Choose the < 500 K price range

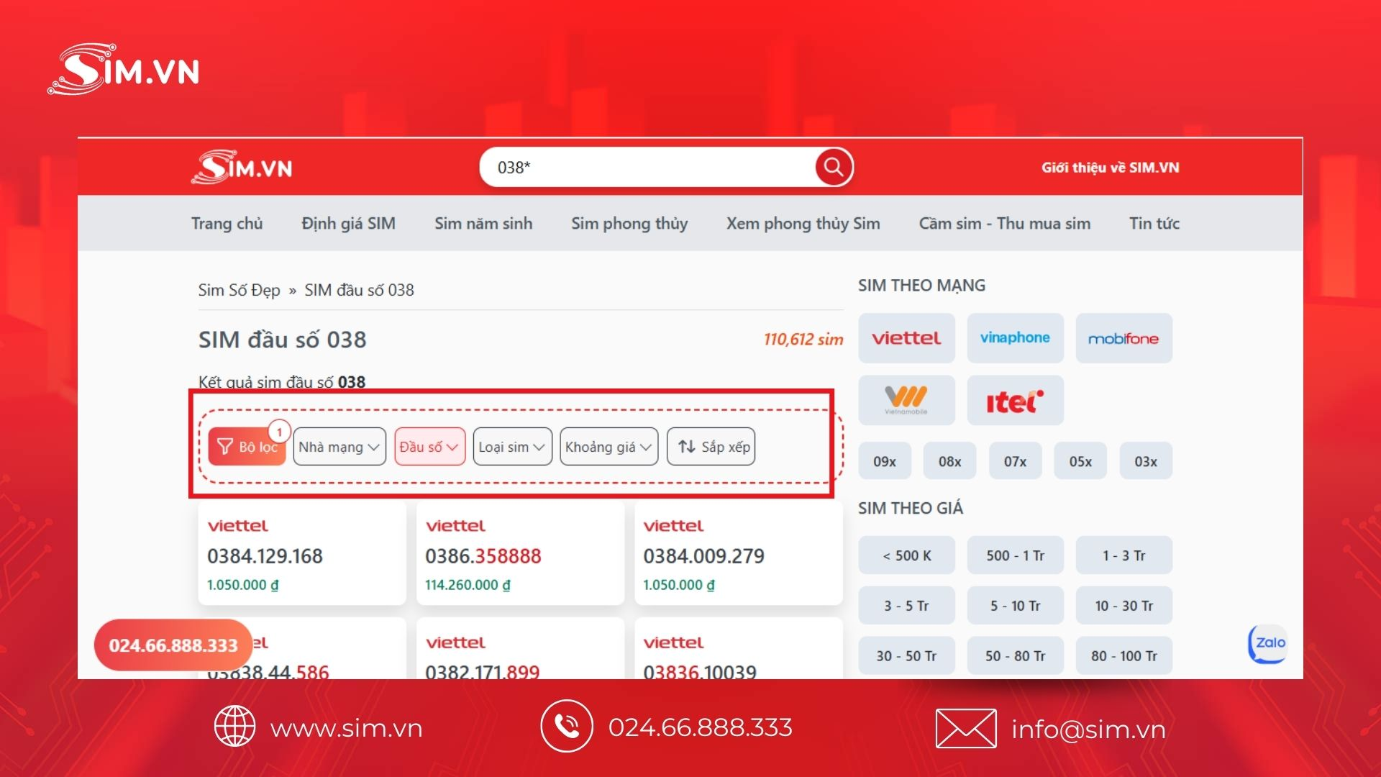click(x=906, y=555)
